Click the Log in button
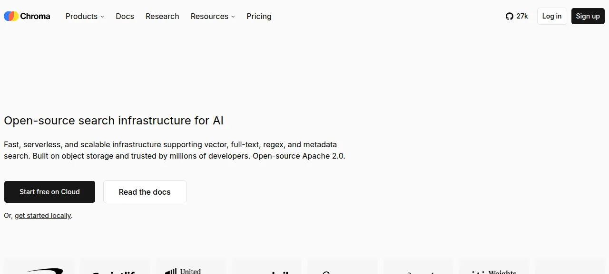 click(x=552, y=16)
